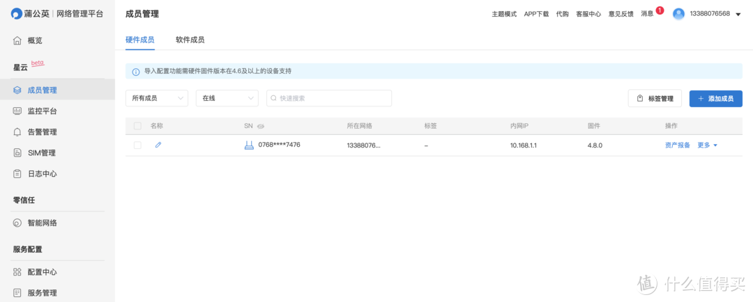Click the pencil edit name icon
The height and width of the screenshot is (302, 753).
point(158,145)
